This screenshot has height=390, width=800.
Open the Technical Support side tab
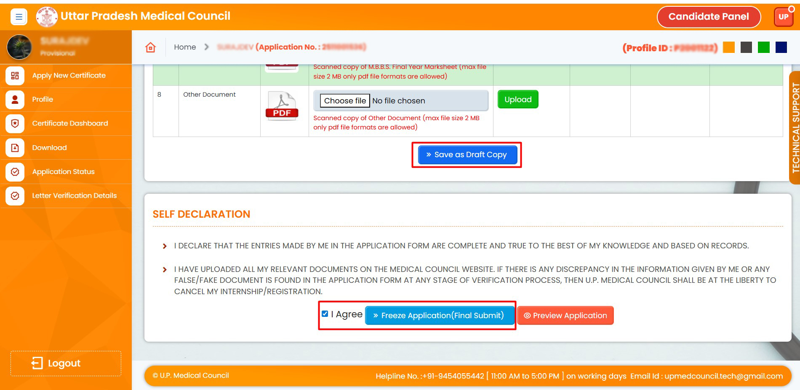(x=795, y=128)
